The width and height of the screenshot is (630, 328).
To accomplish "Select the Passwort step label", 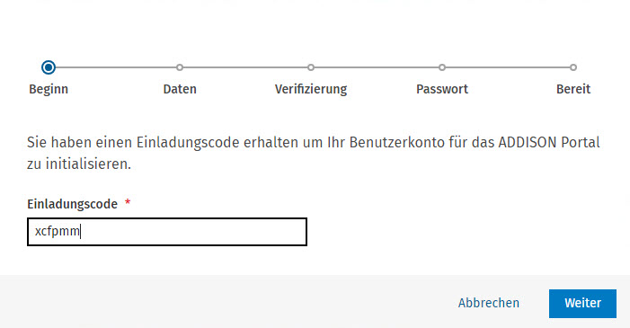I will pyautogui.click(x=442, y=89).
